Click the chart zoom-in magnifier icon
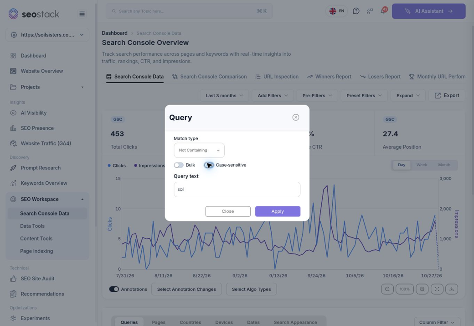Viewport: 474px width, 326px height. [422, 289]
